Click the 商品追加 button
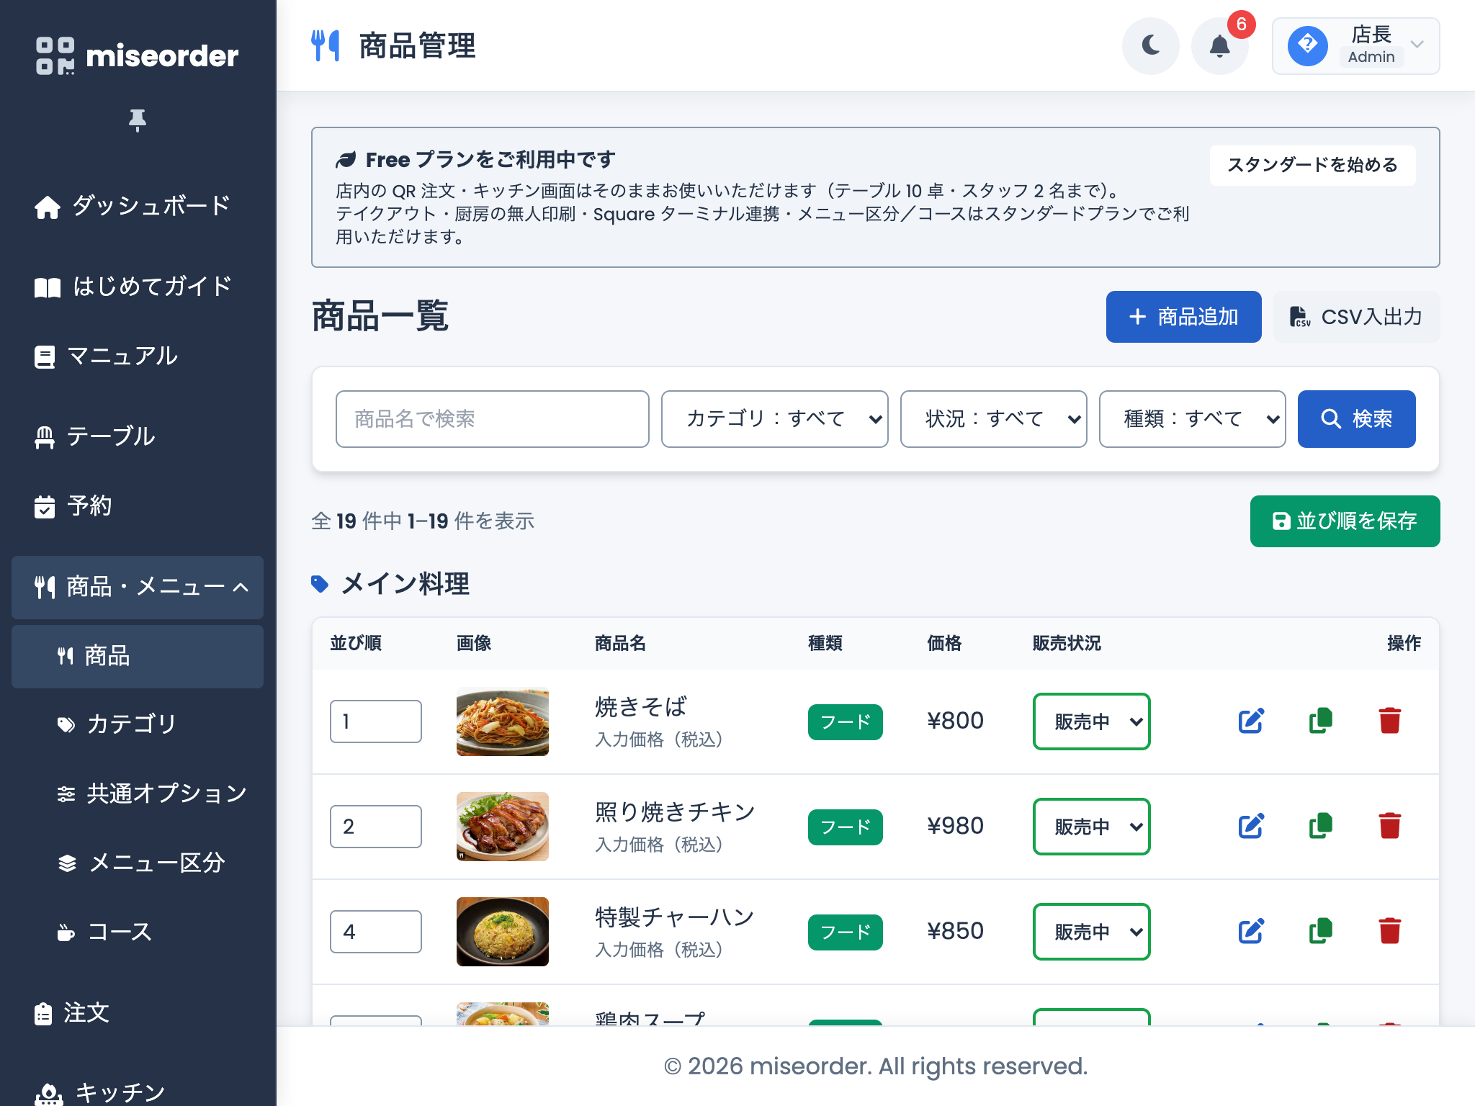1475x1106 pixels. (x=1183, y=317)
